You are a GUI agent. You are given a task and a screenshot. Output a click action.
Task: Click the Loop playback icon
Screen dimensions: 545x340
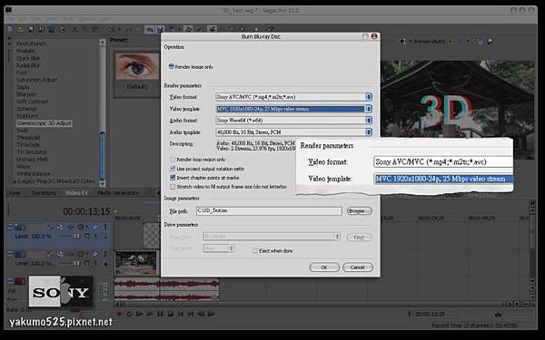tap(129, 314)
